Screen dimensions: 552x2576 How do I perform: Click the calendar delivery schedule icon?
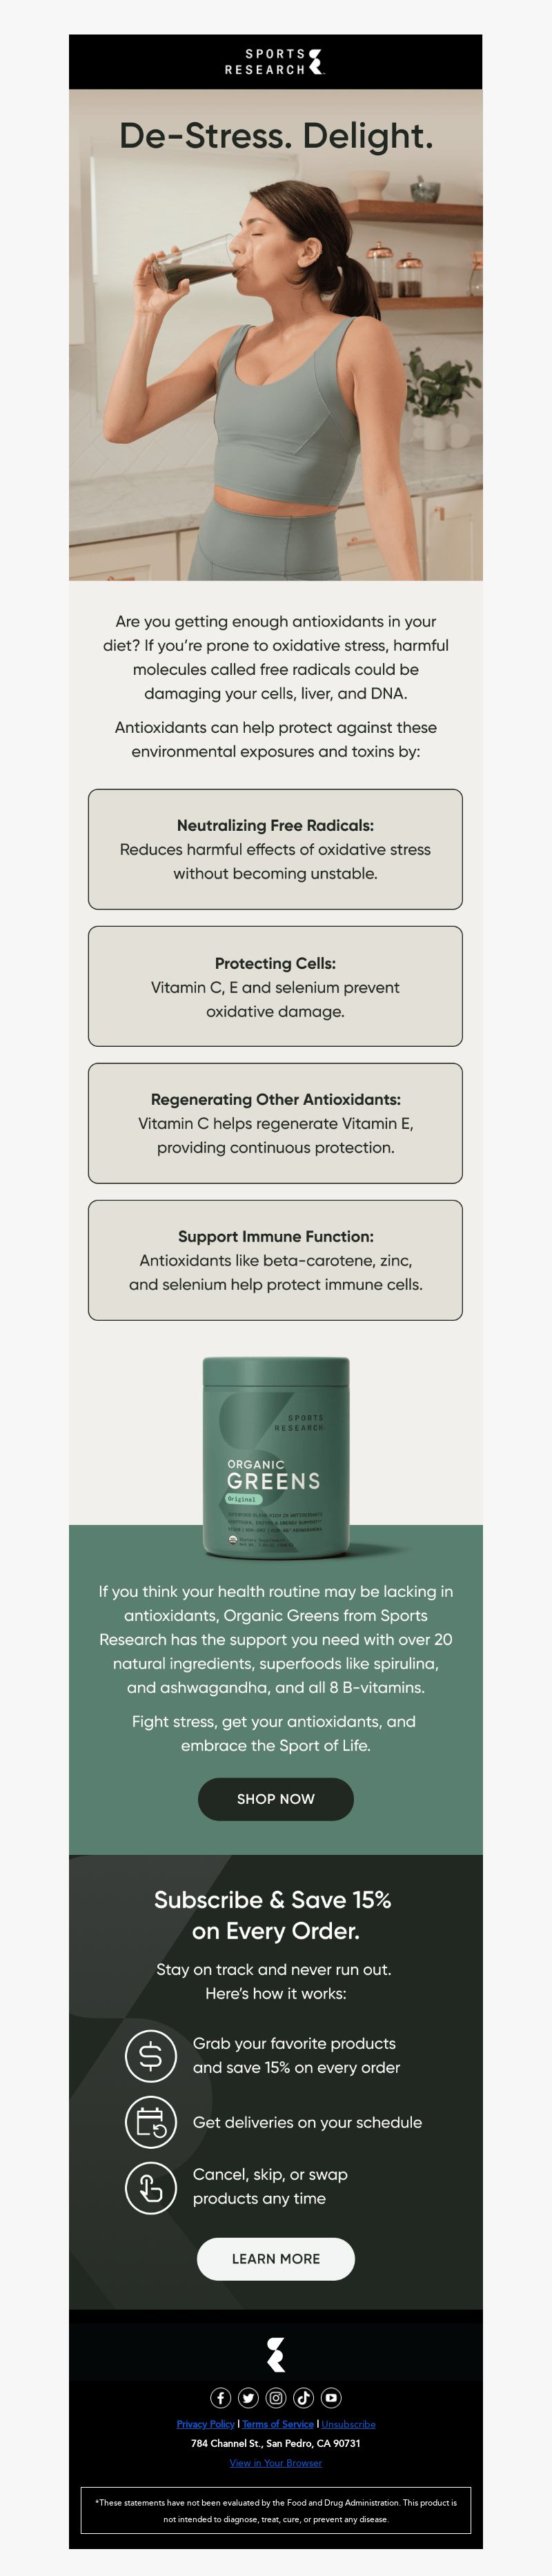tap(150, 2121)
